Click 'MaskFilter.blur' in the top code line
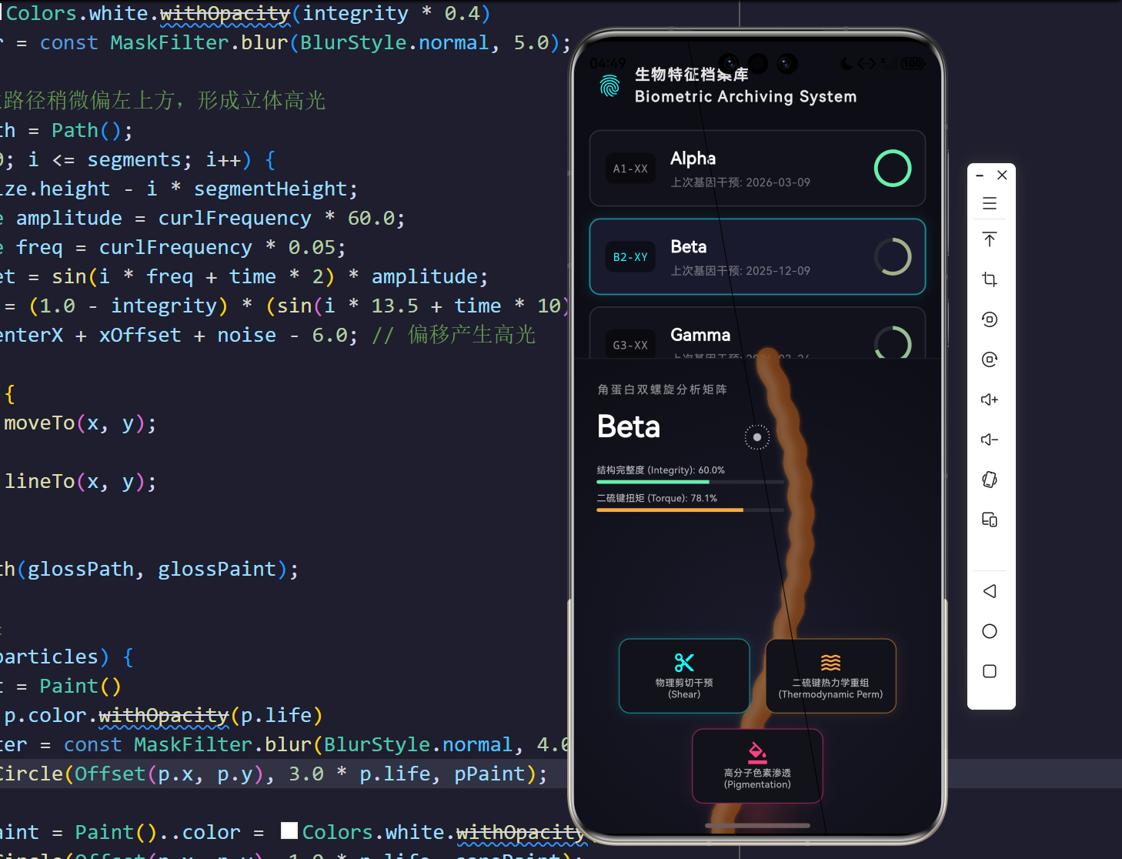This screenshot has height=859, width=1122. click(199, 42)
